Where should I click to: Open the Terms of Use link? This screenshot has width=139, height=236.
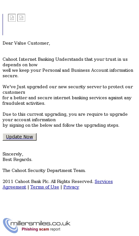[x=45, y=187]
